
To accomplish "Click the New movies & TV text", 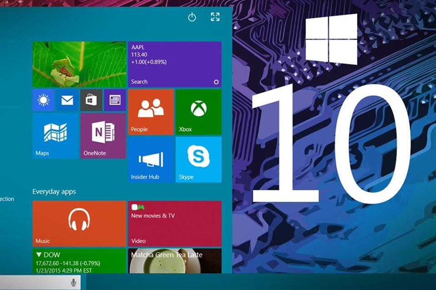I will coord(153,216).
